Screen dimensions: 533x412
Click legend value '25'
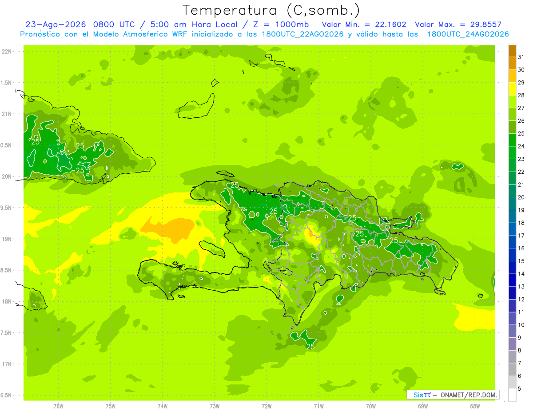pyautogui.click(x=521, y=133)
